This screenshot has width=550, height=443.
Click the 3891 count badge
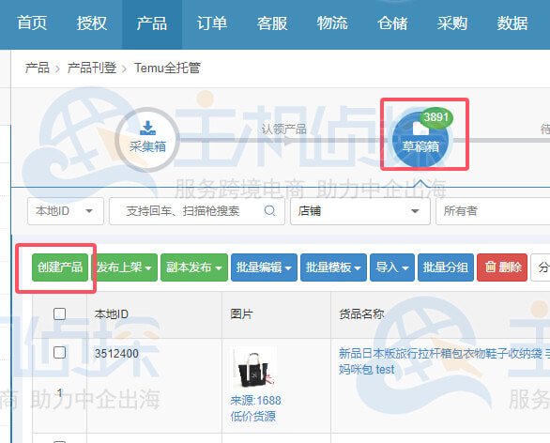click(436, 117)
